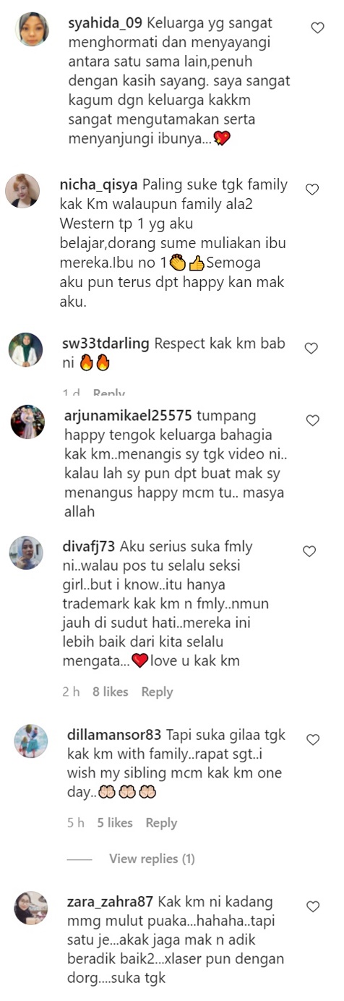Open syahida_09's profile picture
This screenshot has height=1001, width=344.
pos(33,29)
